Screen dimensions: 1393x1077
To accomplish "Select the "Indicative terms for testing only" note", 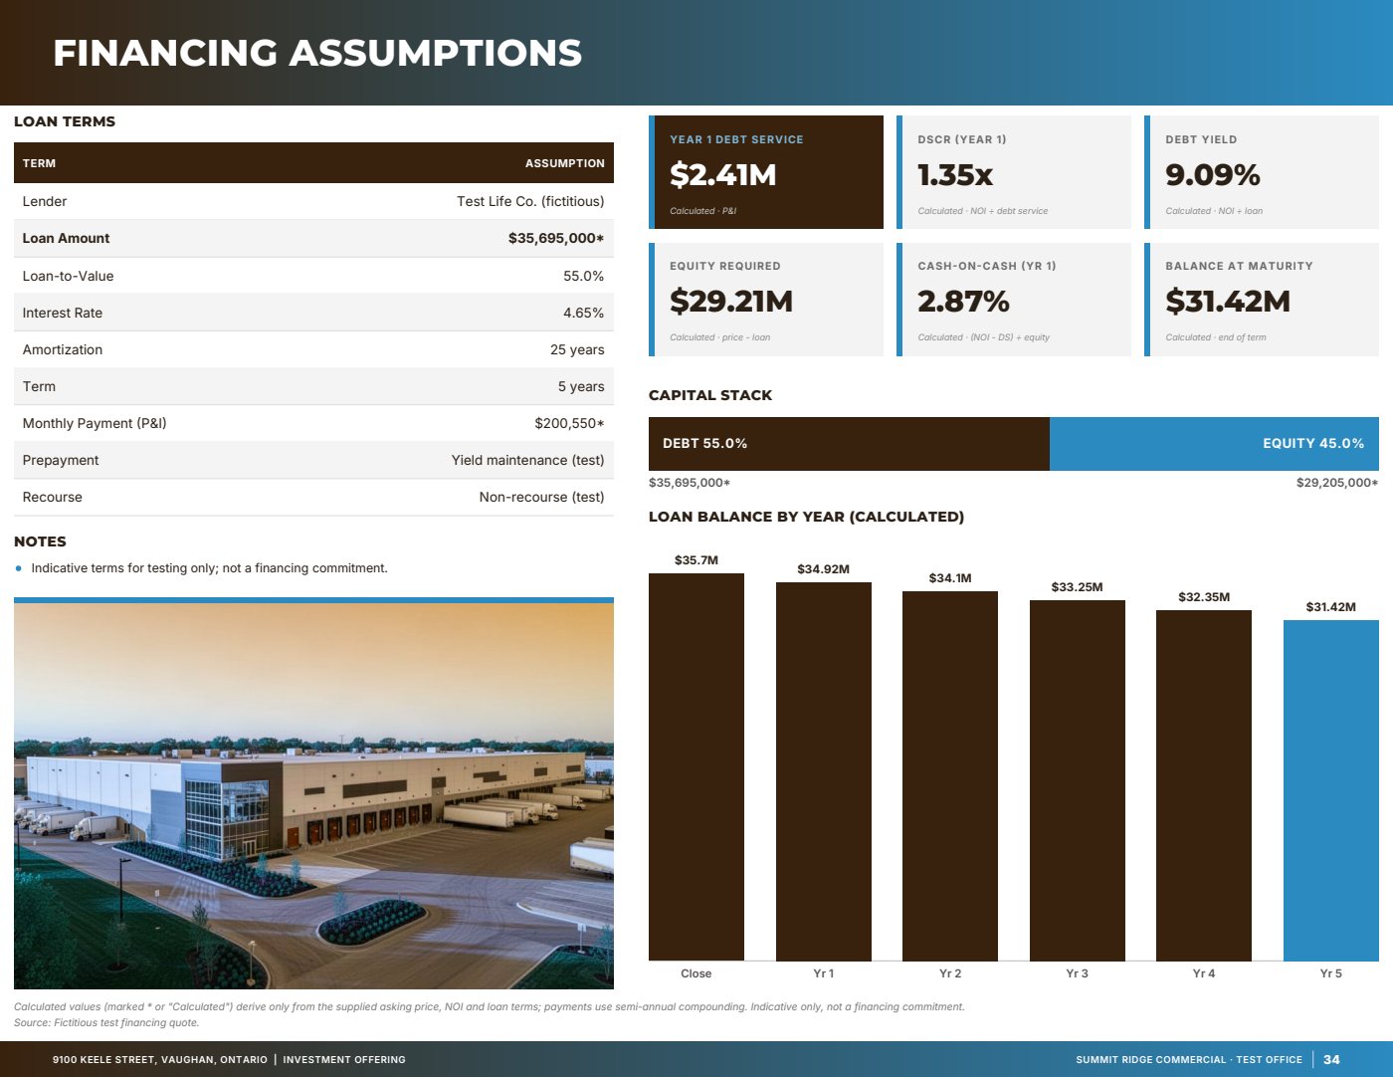I will 209,568.
